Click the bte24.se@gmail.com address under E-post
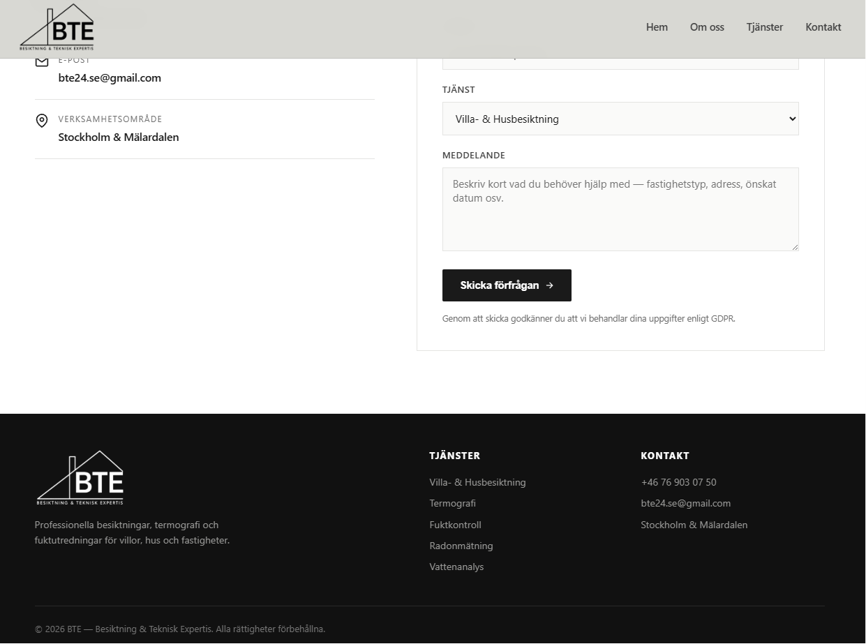The height and width of the screenshot is (644, 866). (110, 78)
